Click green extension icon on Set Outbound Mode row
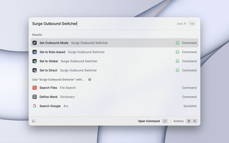The image size is (229, 143). [x=177, y=43]
